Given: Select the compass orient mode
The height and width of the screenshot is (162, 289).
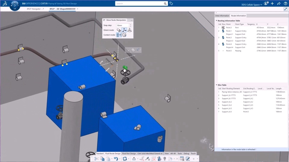Looking at the screenshot, I should [129, 30].
